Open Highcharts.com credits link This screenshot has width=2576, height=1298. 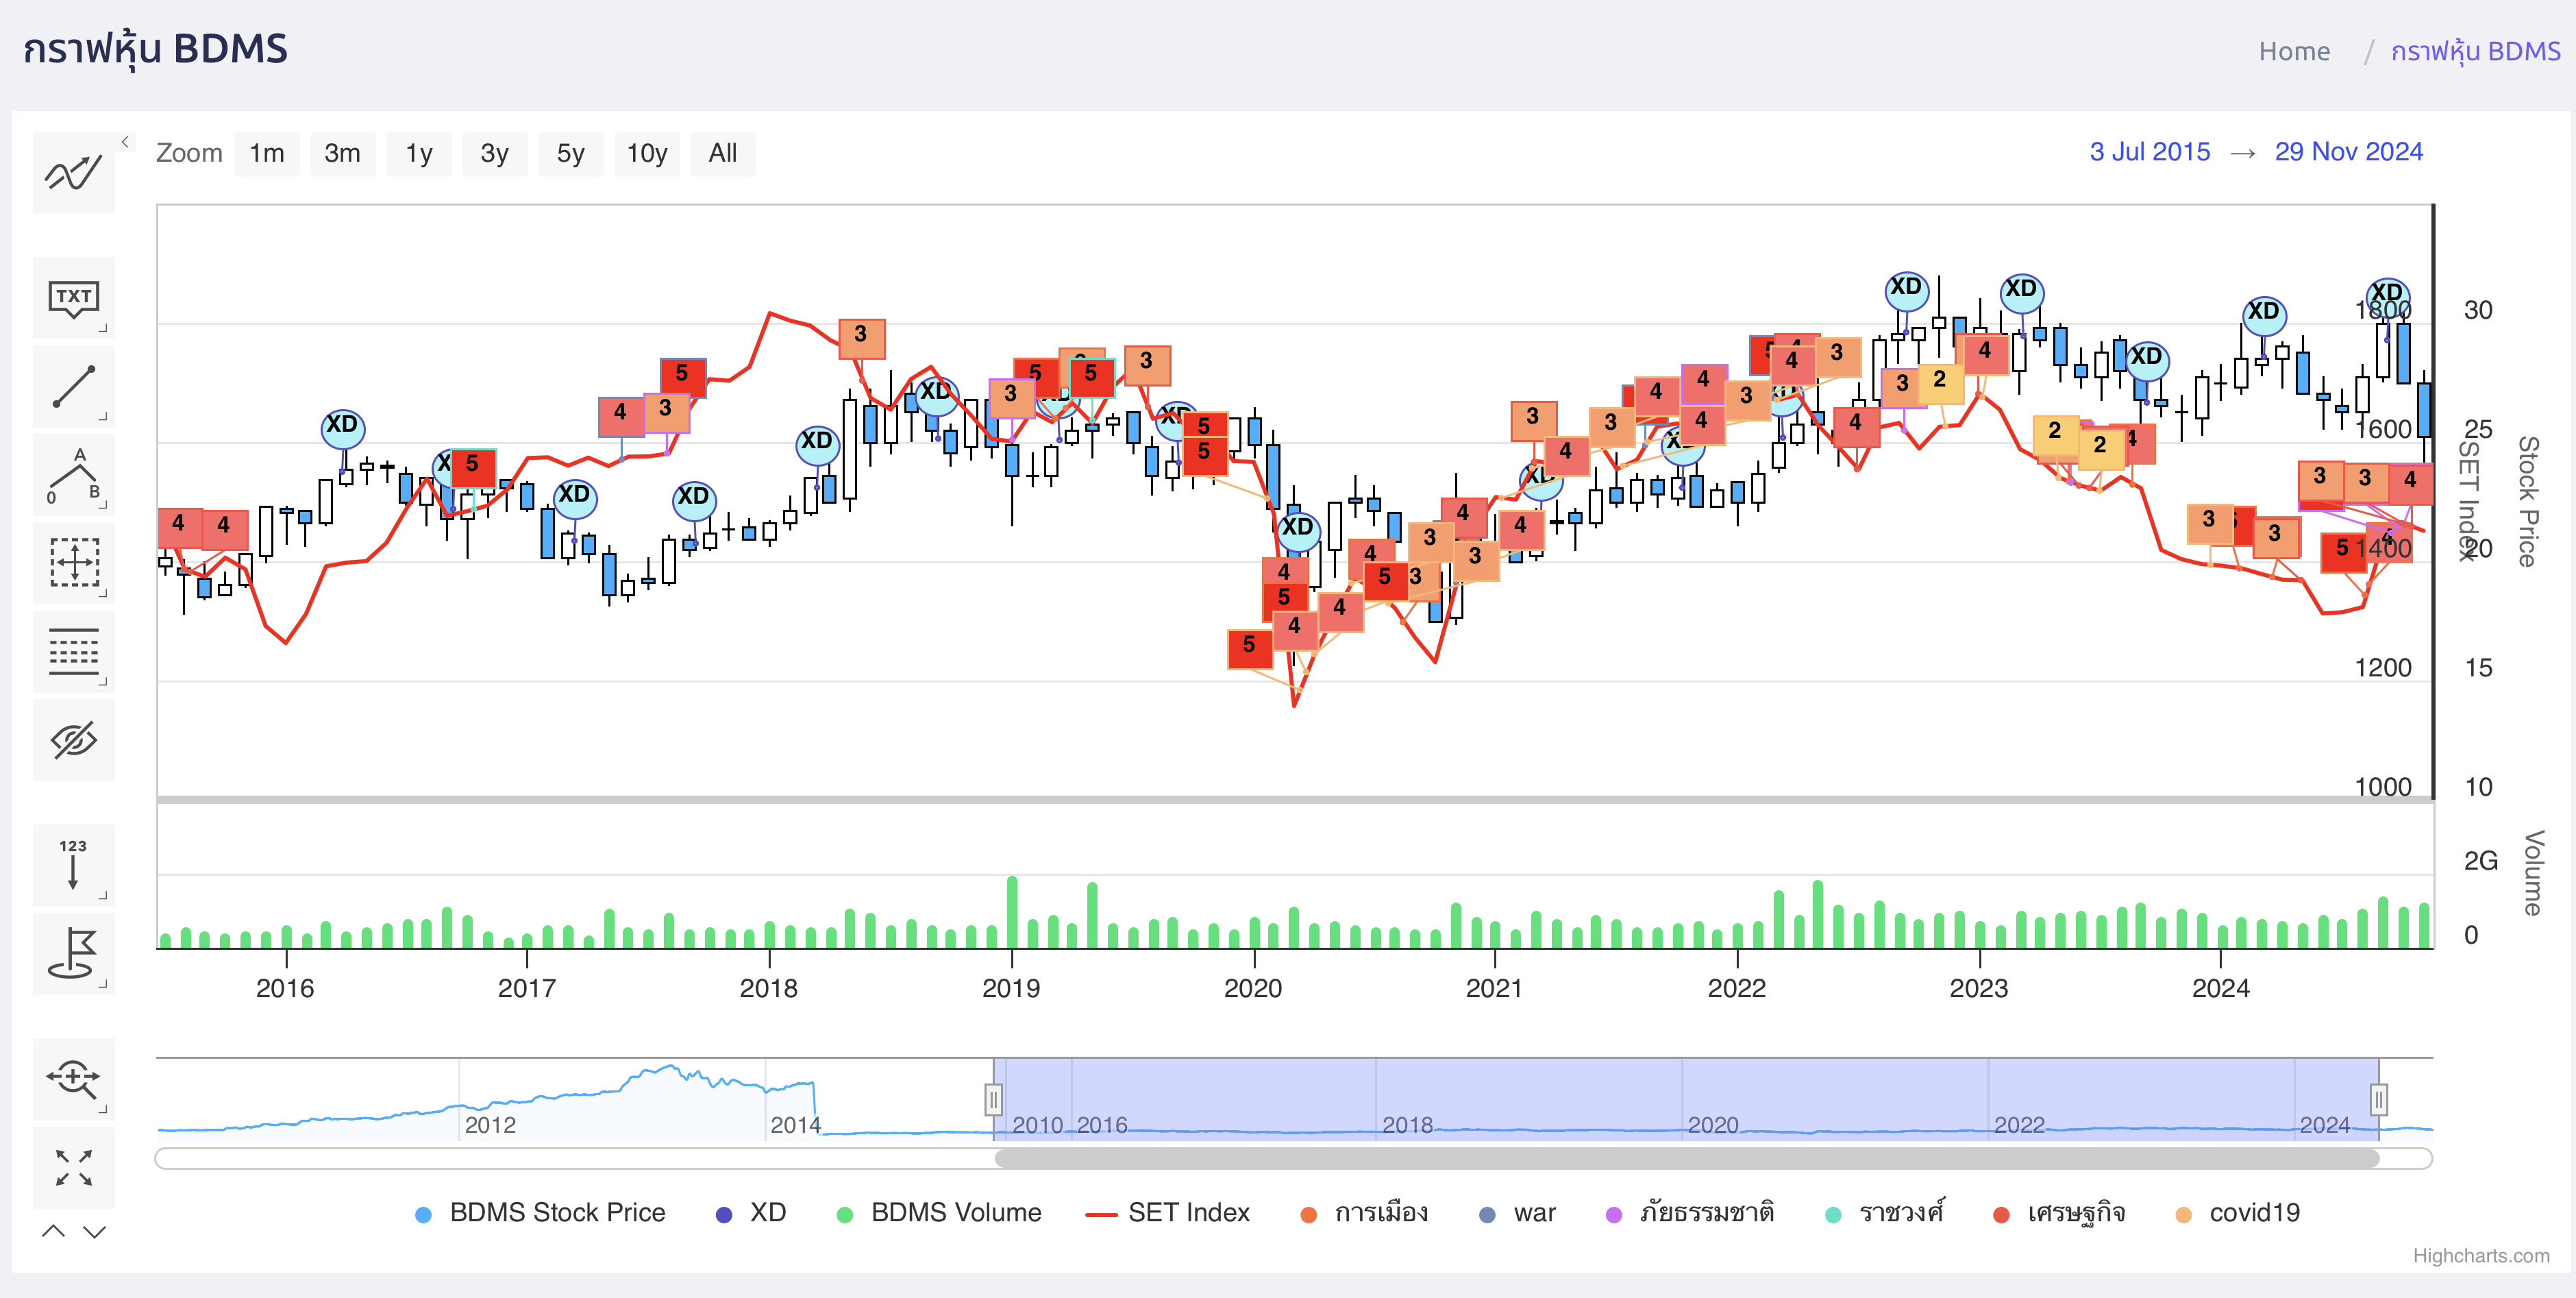[2481, 1256]
